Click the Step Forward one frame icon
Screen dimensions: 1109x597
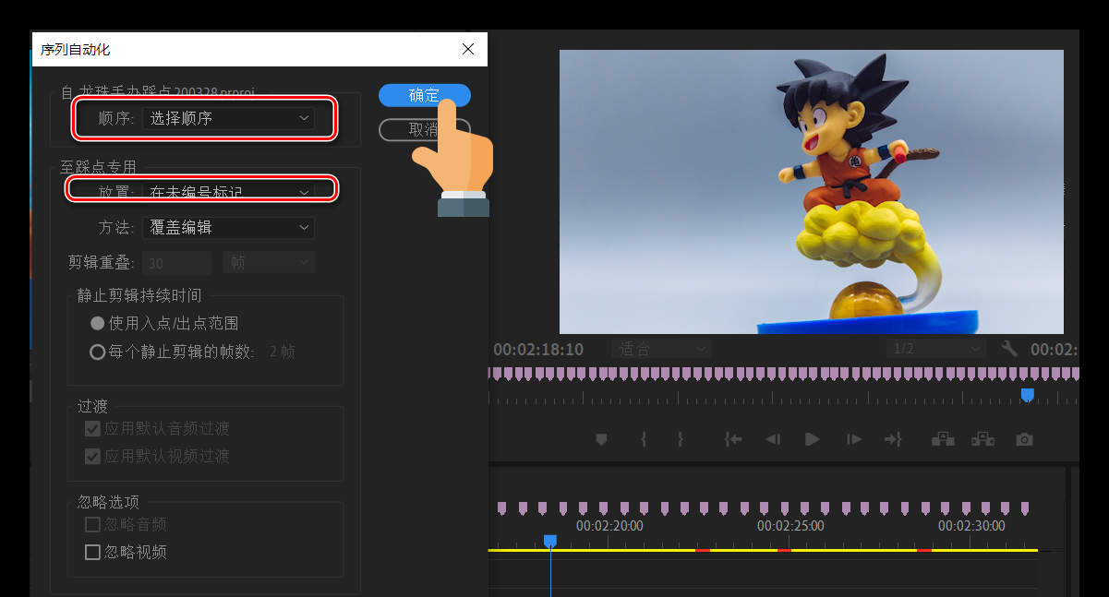(x=854, y=439)
